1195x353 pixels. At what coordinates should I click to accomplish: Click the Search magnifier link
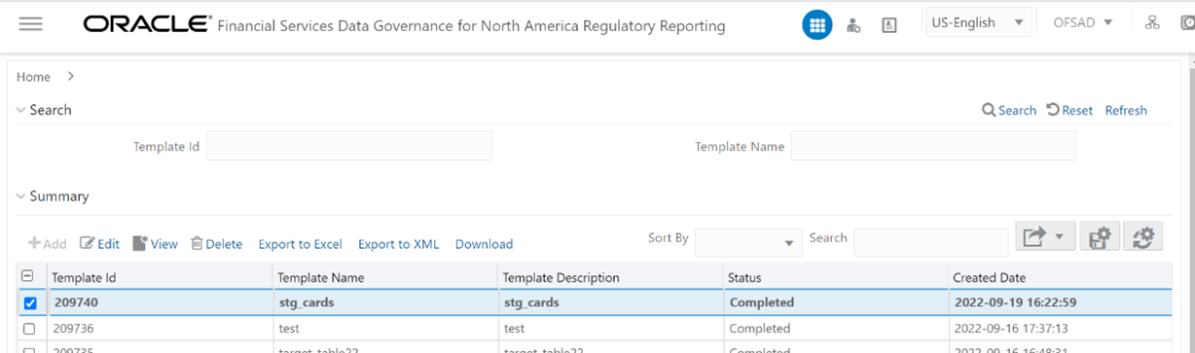(1009, 111)
